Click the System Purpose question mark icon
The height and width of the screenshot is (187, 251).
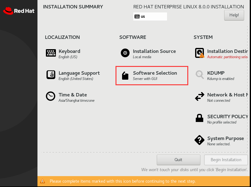(x=199, y=140)
